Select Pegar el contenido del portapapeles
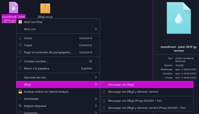 (58, 52)
